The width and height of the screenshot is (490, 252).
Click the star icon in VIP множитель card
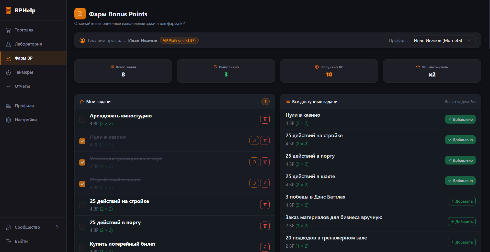418,67
